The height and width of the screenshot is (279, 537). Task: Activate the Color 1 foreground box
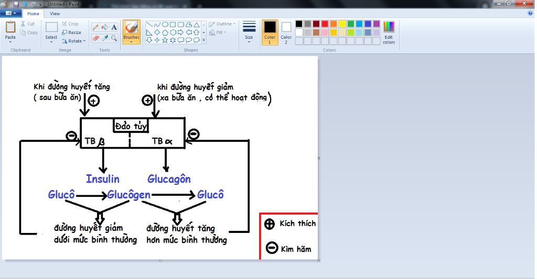click(270, 32)
